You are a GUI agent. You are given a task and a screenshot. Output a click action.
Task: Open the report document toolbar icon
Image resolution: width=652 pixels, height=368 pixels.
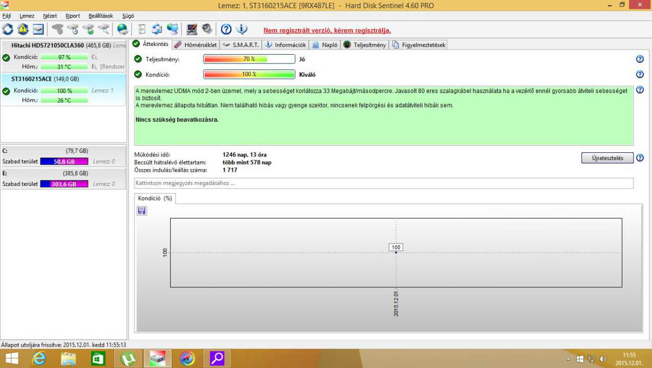coord(142,29)
